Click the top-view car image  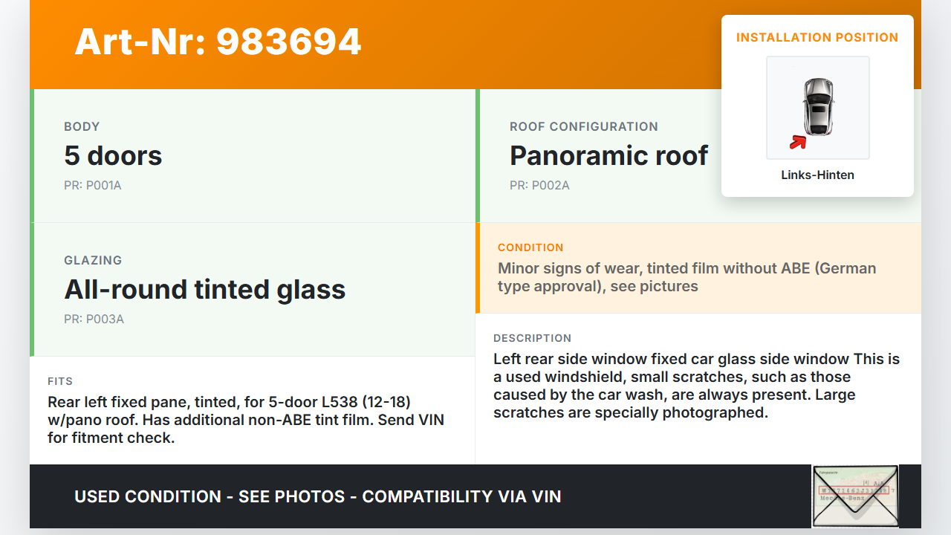(x=818, y=106)
